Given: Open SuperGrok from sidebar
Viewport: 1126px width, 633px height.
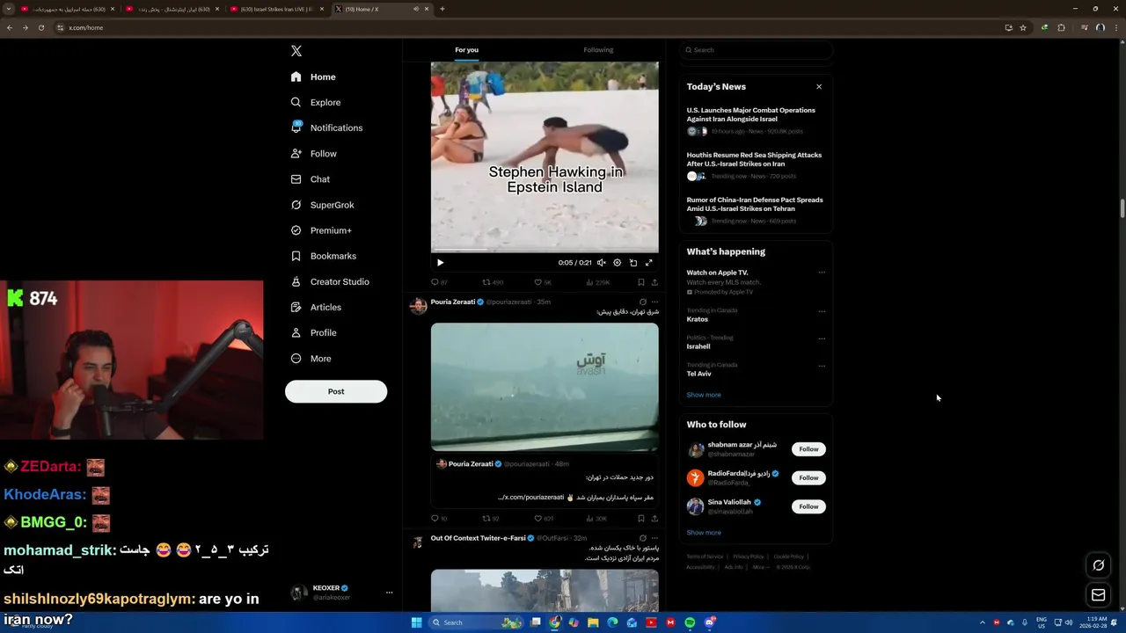Looking at the screenshot, I should (322, 205).
